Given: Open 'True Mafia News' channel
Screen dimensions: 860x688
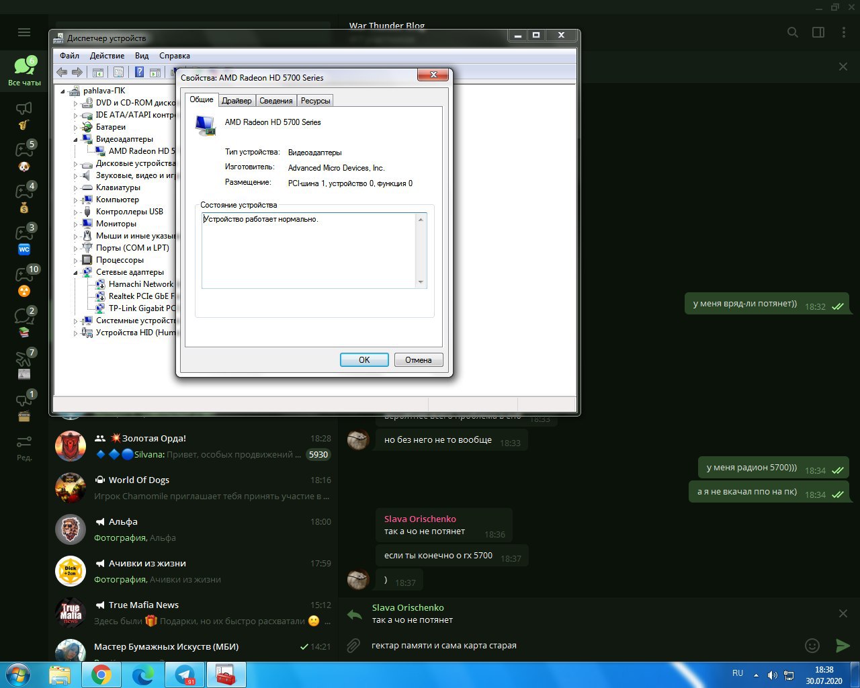Looking at the screenshot, I should pos(193,613).
